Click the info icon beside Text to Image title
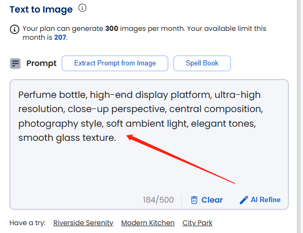The height and width of the screenshot is (233, 303). coord(83,8)
